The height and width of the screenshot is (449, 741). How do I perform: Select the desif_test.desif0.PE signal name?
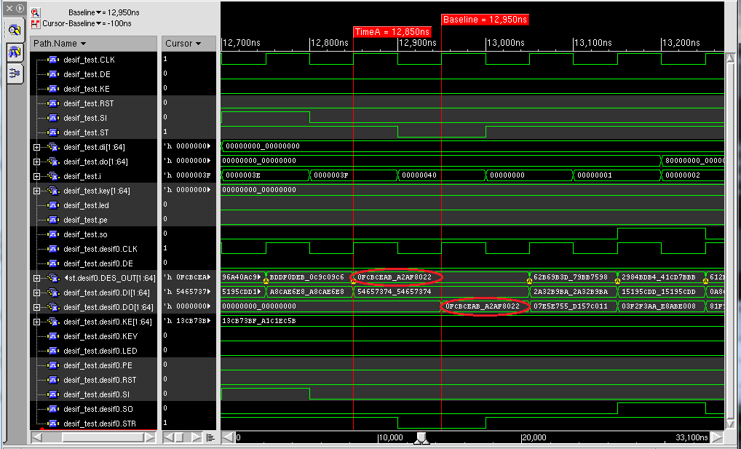(98, 366)
